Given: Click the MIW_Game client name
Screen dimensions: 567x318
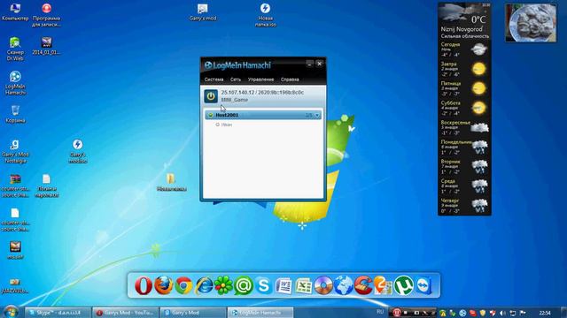Looking at the screenshot, I should click(234, 100).
